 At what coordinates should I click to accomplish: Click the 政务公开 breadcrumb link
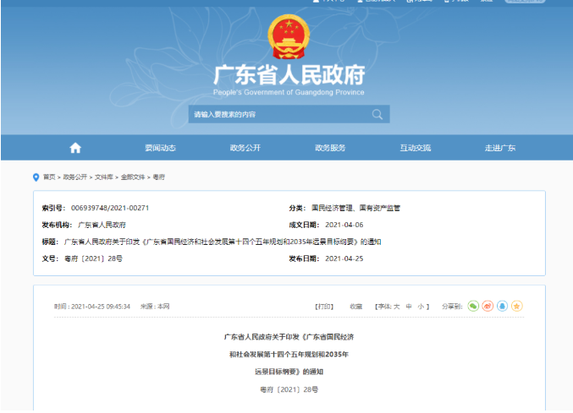(x=75, y=177)
